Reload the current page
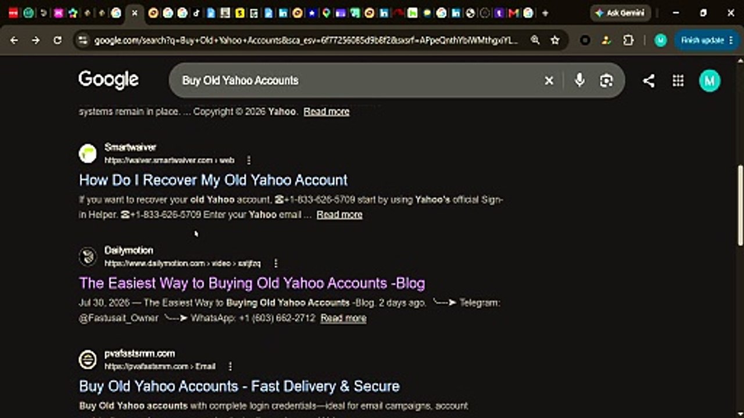The image size is (744, 418). click(x=57, y=40)
